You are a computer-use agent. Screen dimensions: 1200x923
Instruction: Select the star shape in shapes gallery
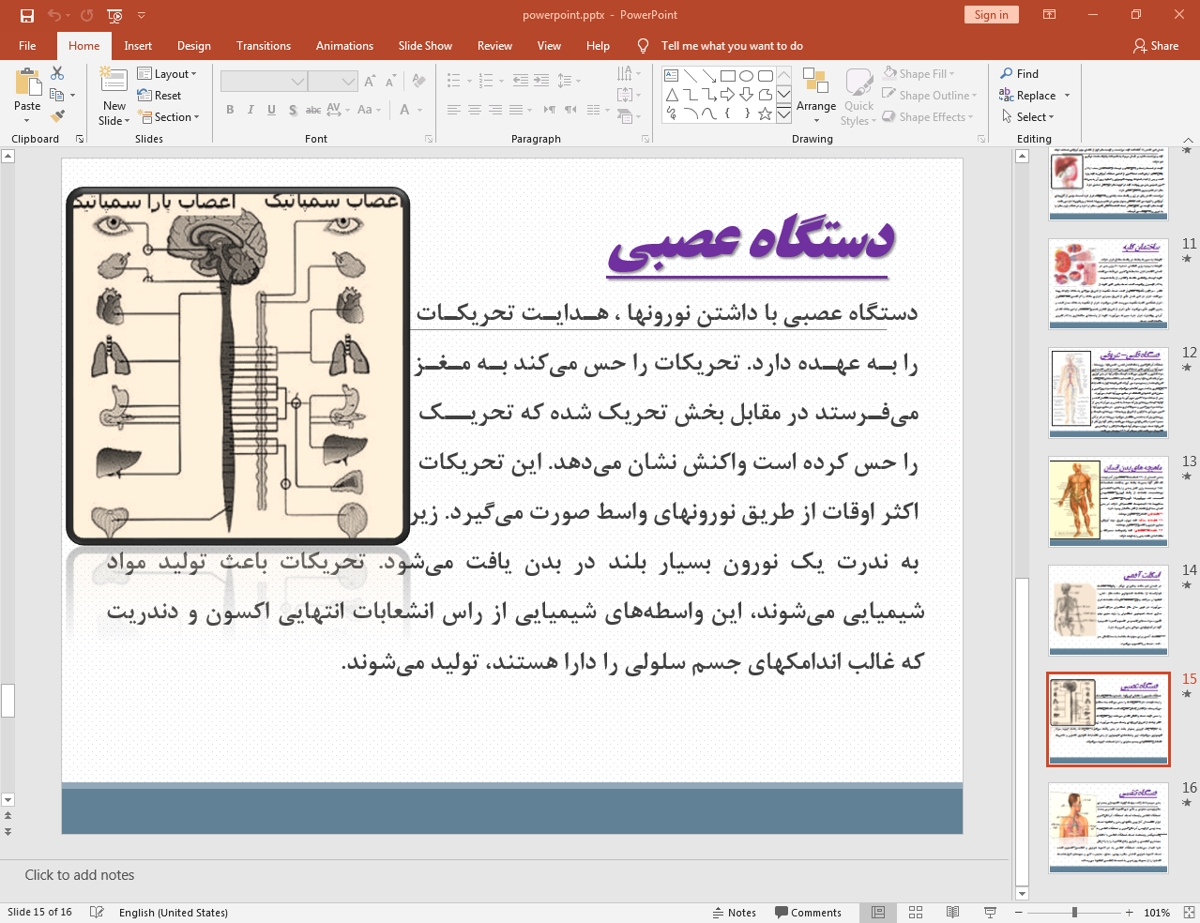pyautogui.click(x=766, y=113)
